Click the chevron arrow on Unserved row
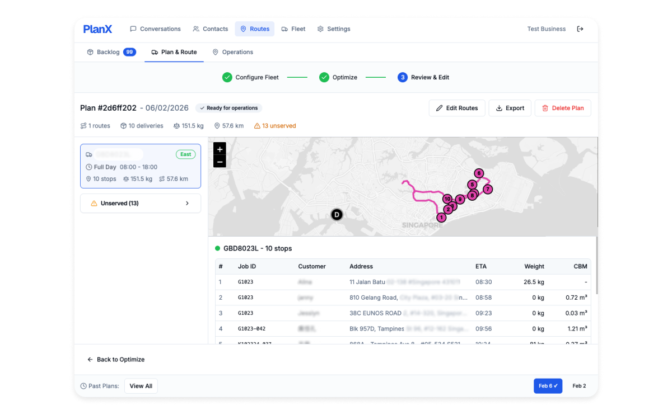Screen dimensions: 672x415 click(x=187, y=204)
